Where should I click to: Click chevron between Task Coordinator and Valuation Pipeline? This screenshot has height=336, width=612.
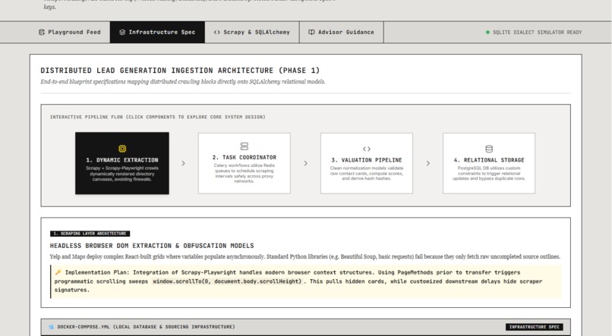(x=305, y=163)
